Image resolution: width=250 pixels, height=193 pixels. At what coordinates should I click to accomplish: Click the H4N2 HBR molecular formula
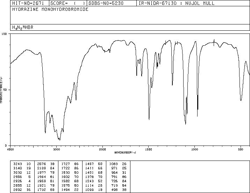(23, 27)
